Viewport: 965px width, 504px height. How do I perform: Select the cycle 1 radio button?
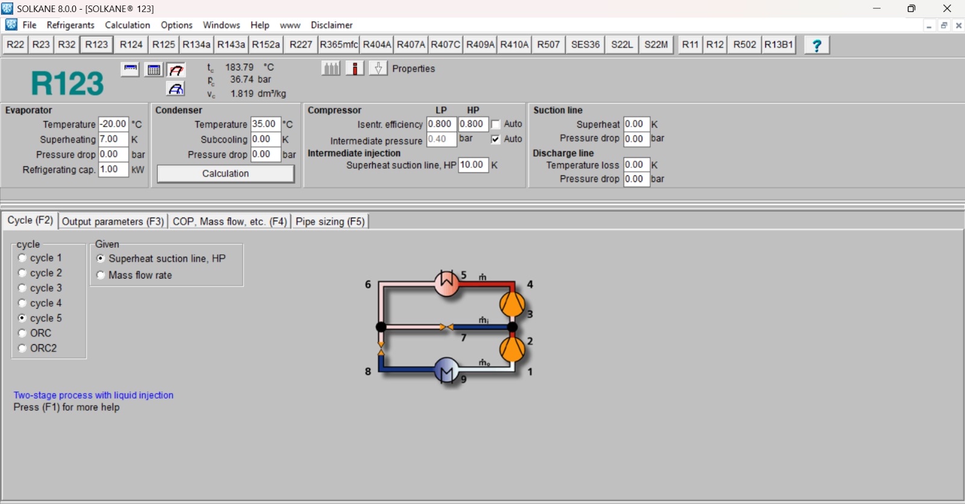22,258
